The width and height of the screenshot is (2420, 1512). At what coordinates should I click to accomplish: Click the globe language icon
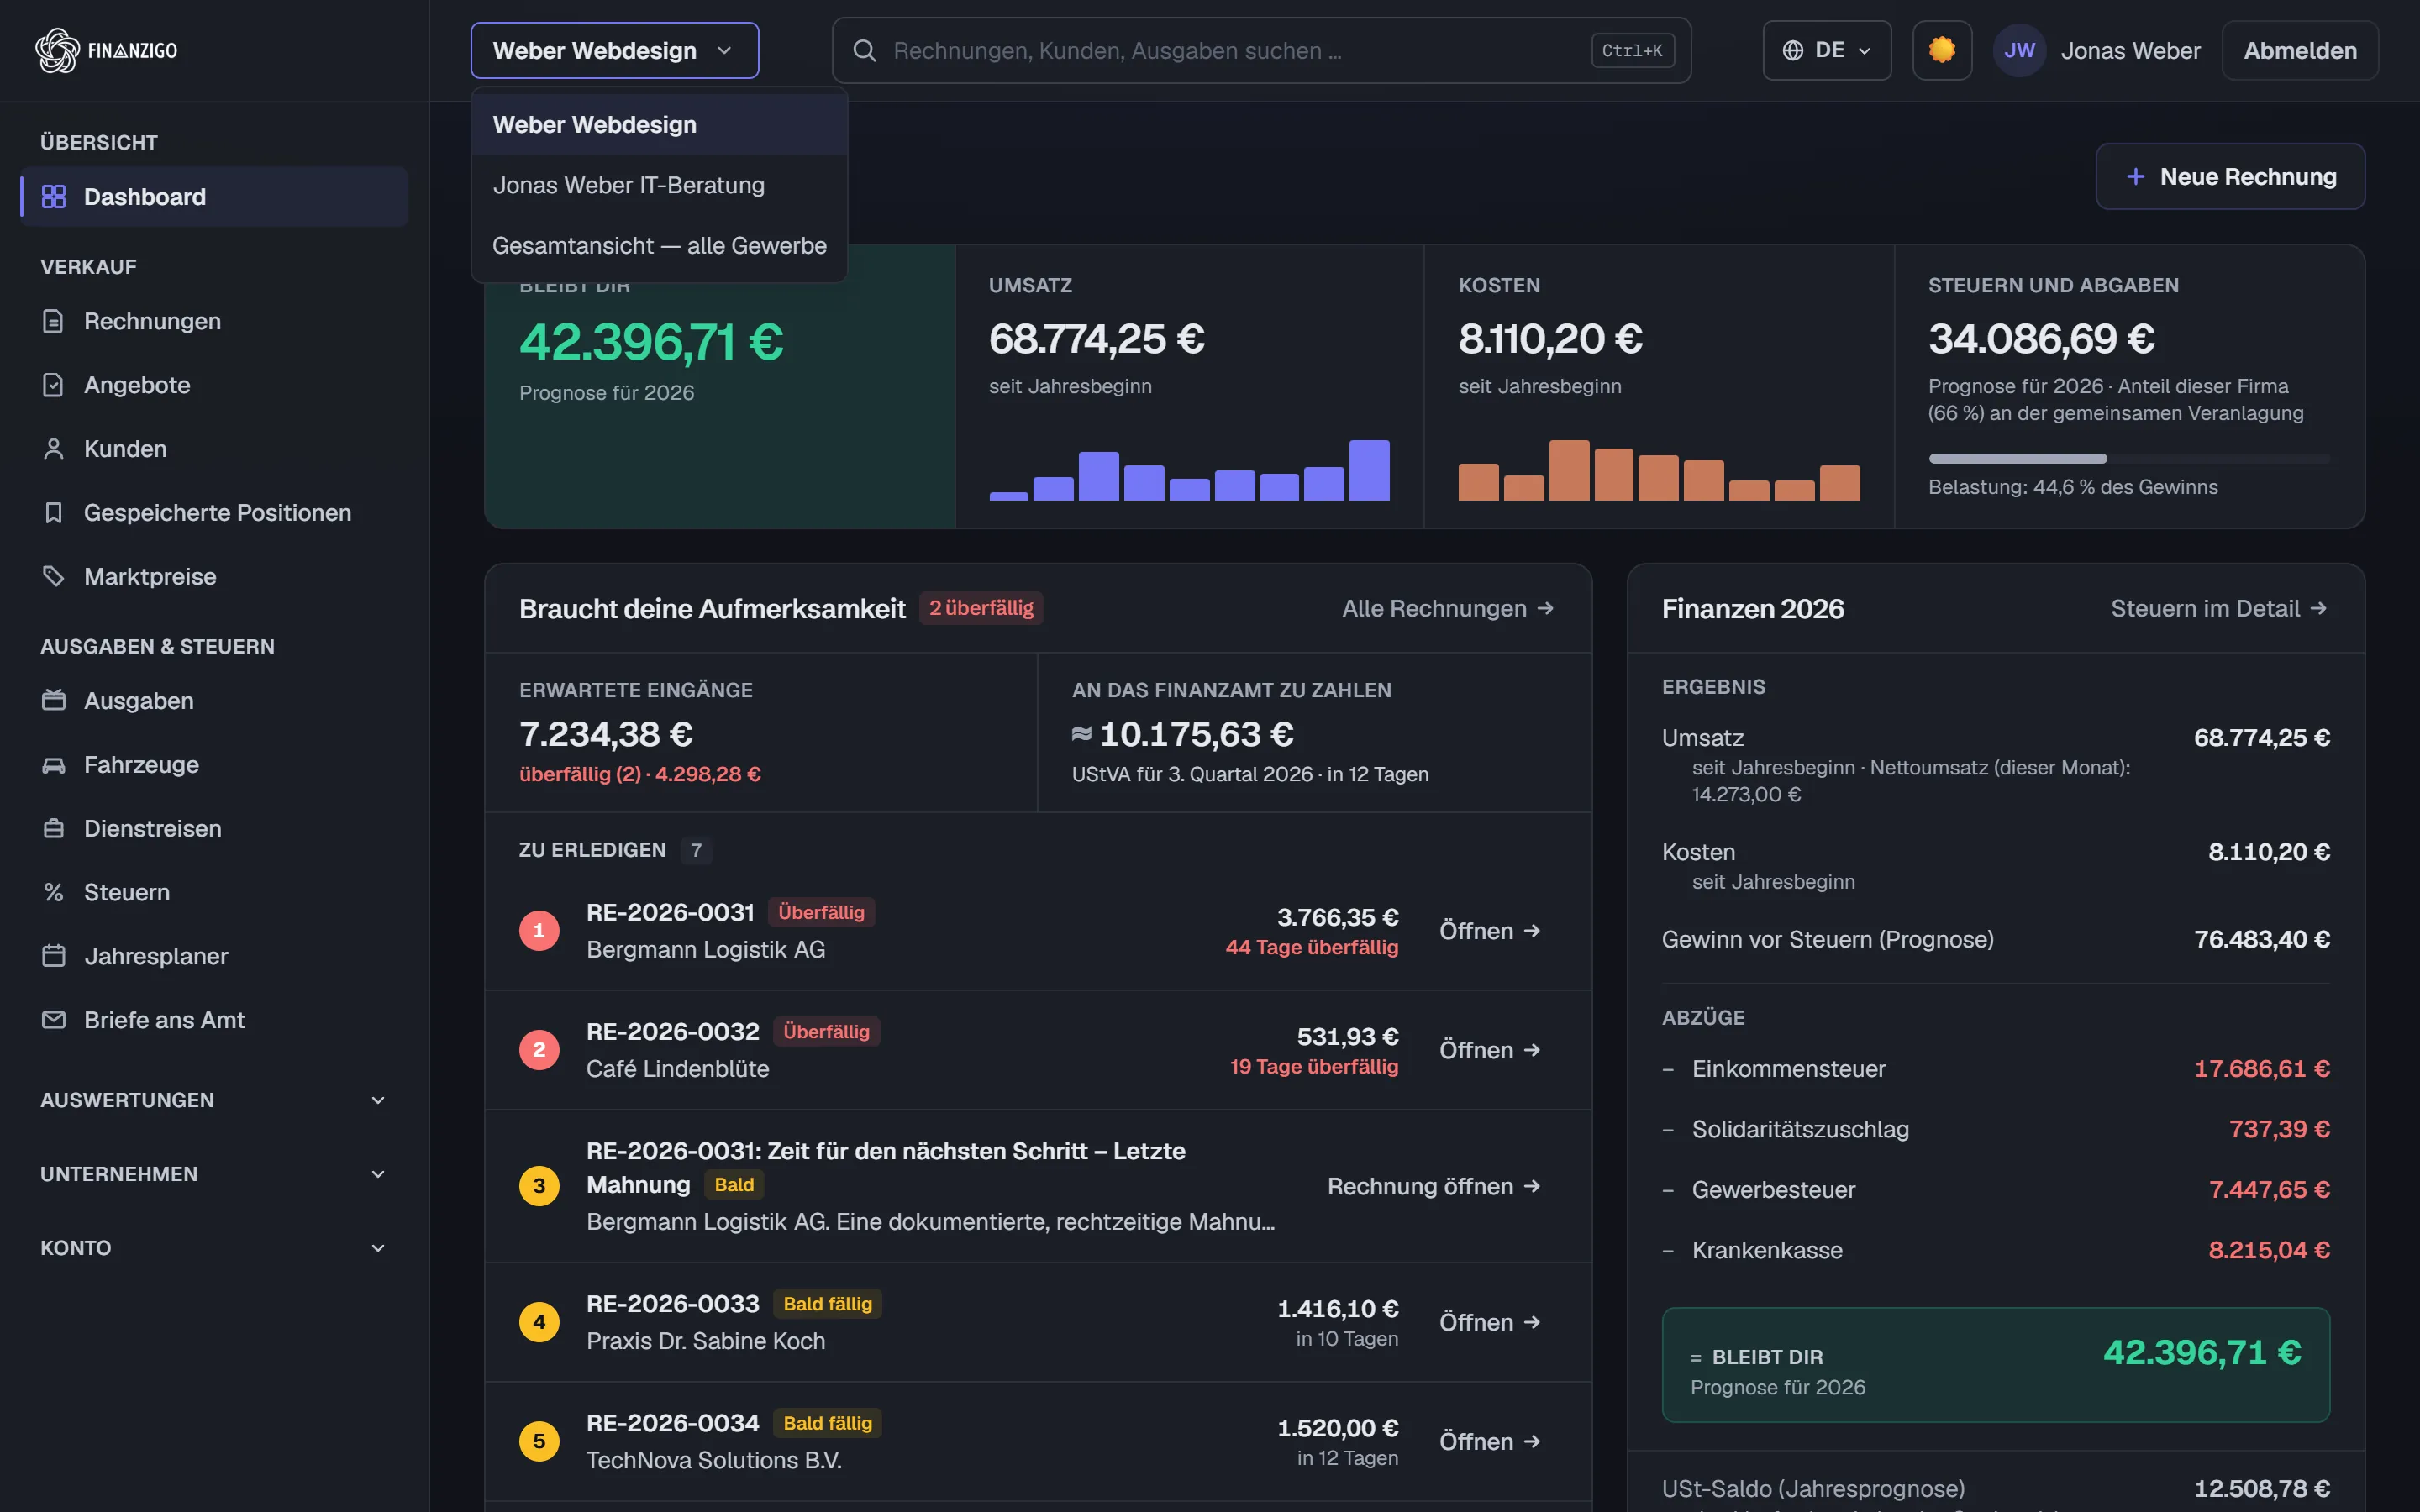(1793, 50)
